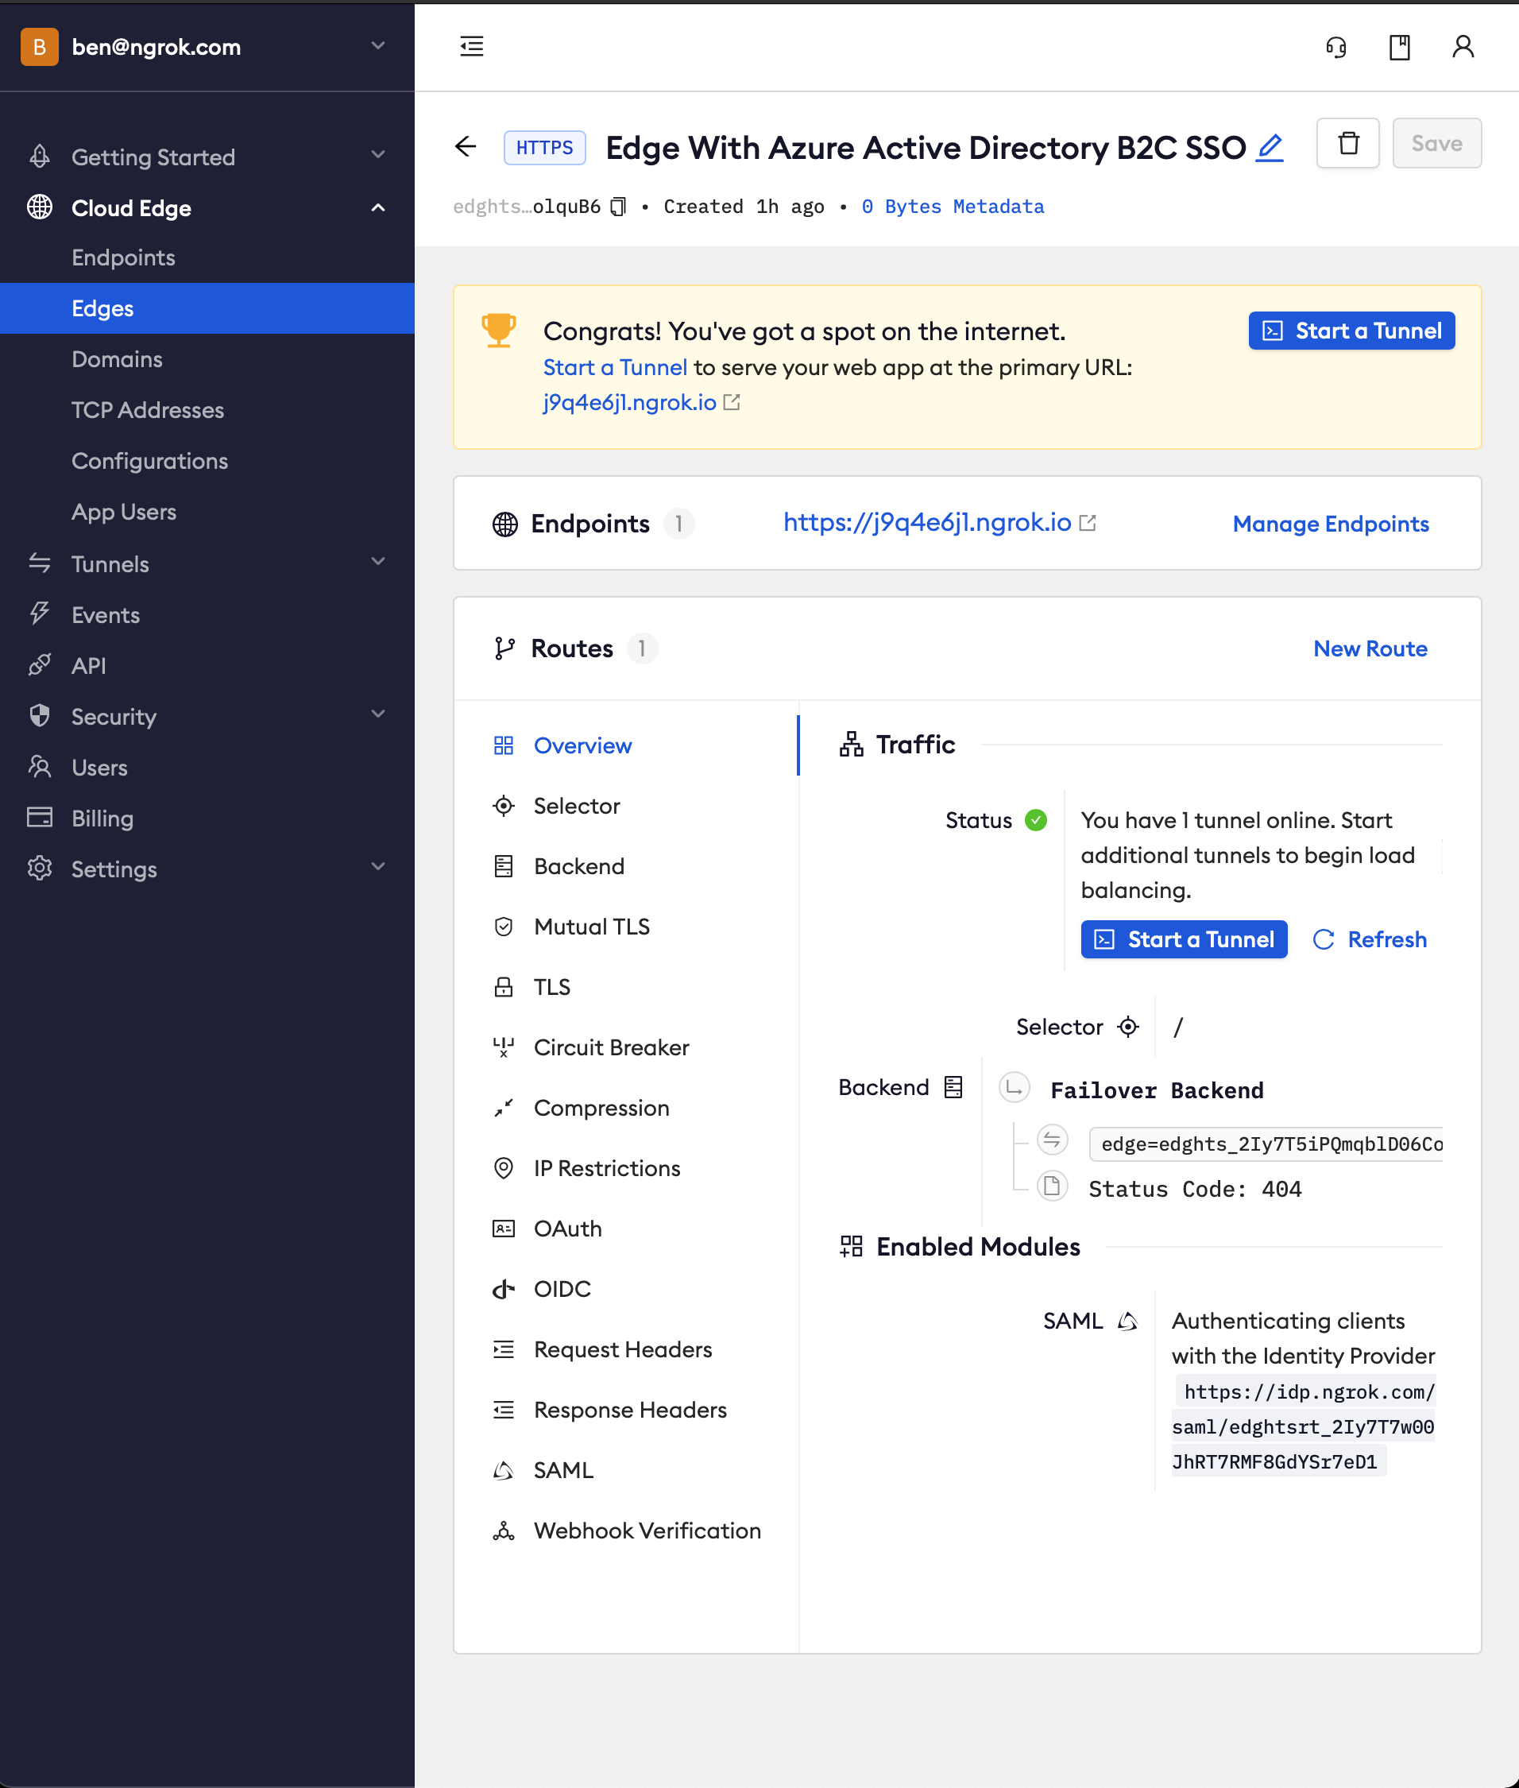Viewport: 1519px width, 1788px height.
Task: Click Start a Tunnel inline text link
Action: tap(615, 368)
